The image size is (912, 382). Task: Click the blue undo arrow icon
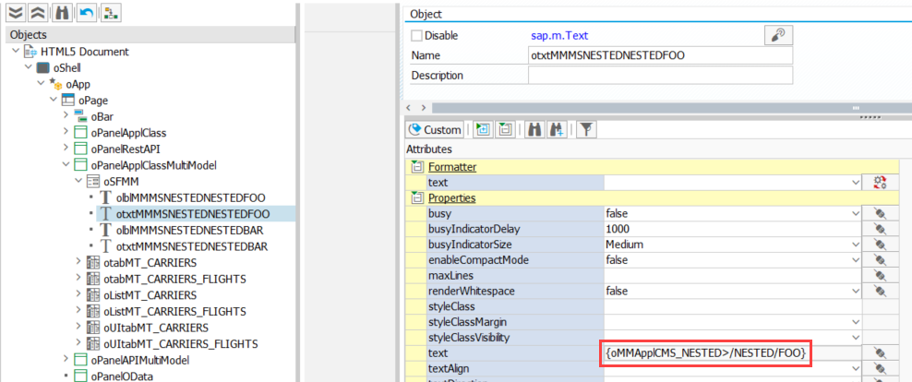85,12
